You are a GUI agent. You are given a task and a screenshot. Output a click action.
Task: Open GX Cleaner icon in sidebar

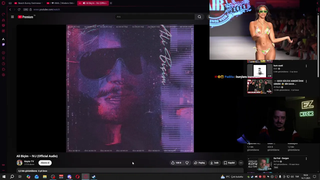click(x=3, y=20)
